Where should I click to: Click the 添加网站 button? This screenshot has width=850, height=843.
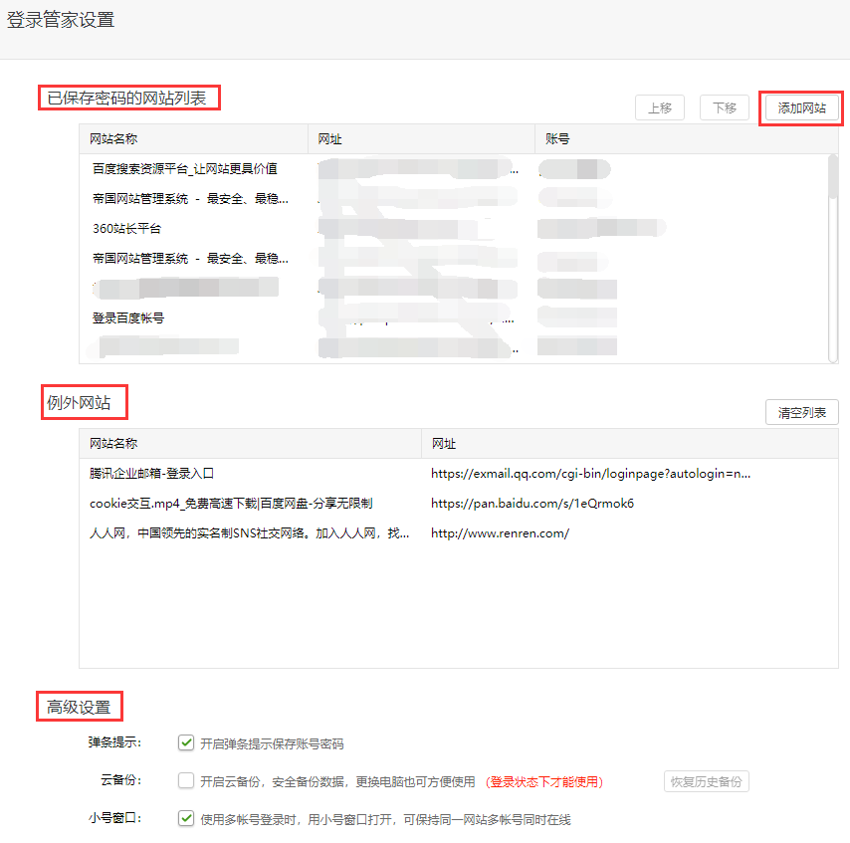pyautogui.click(x=801, y=107)
